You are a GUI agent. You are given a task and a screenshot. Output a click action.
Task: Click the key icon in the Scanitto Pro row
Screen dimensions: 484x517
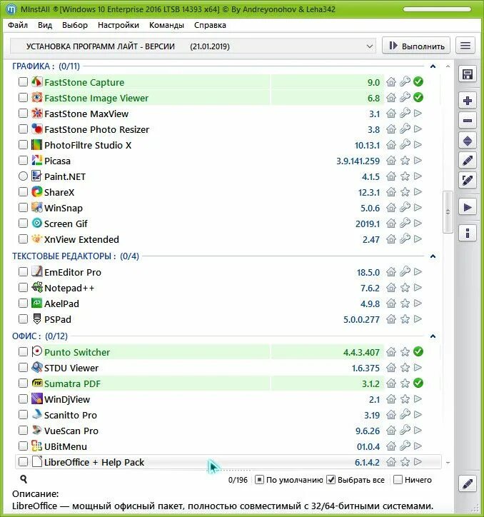[405, 414]
